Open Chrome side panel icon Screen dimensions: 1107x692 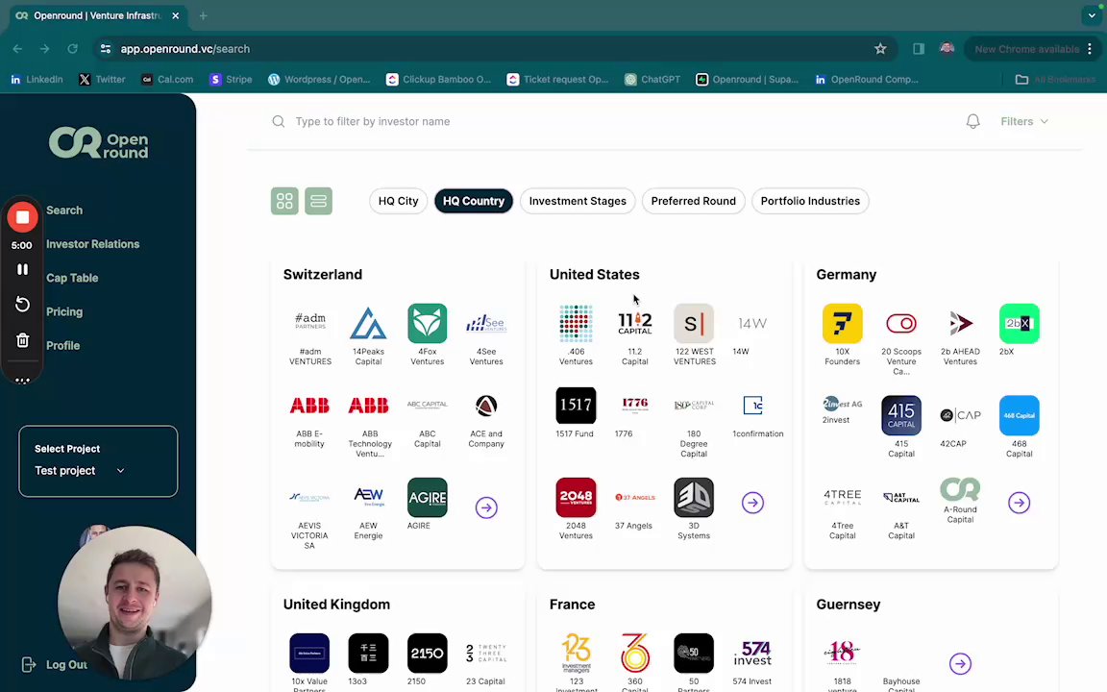919,49
